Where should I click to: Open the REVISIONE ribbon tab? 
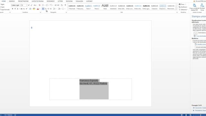point(69,1)
